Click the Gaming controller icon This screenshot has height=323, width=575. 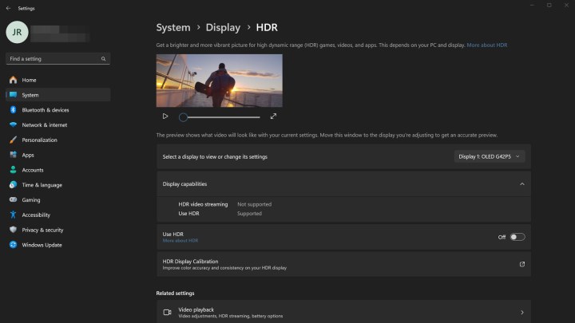coord(14,200)
